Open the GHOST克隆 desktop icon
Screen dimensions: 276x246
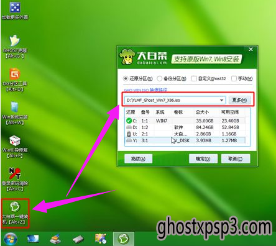15,47
